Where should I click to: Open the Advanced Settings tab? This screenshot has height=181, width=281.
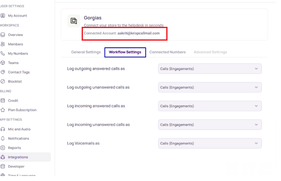coord(210,52)
